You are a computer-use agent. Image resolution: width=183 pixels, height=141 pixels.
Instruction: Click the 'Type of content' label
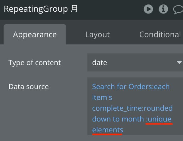click(x=35, y=63)
